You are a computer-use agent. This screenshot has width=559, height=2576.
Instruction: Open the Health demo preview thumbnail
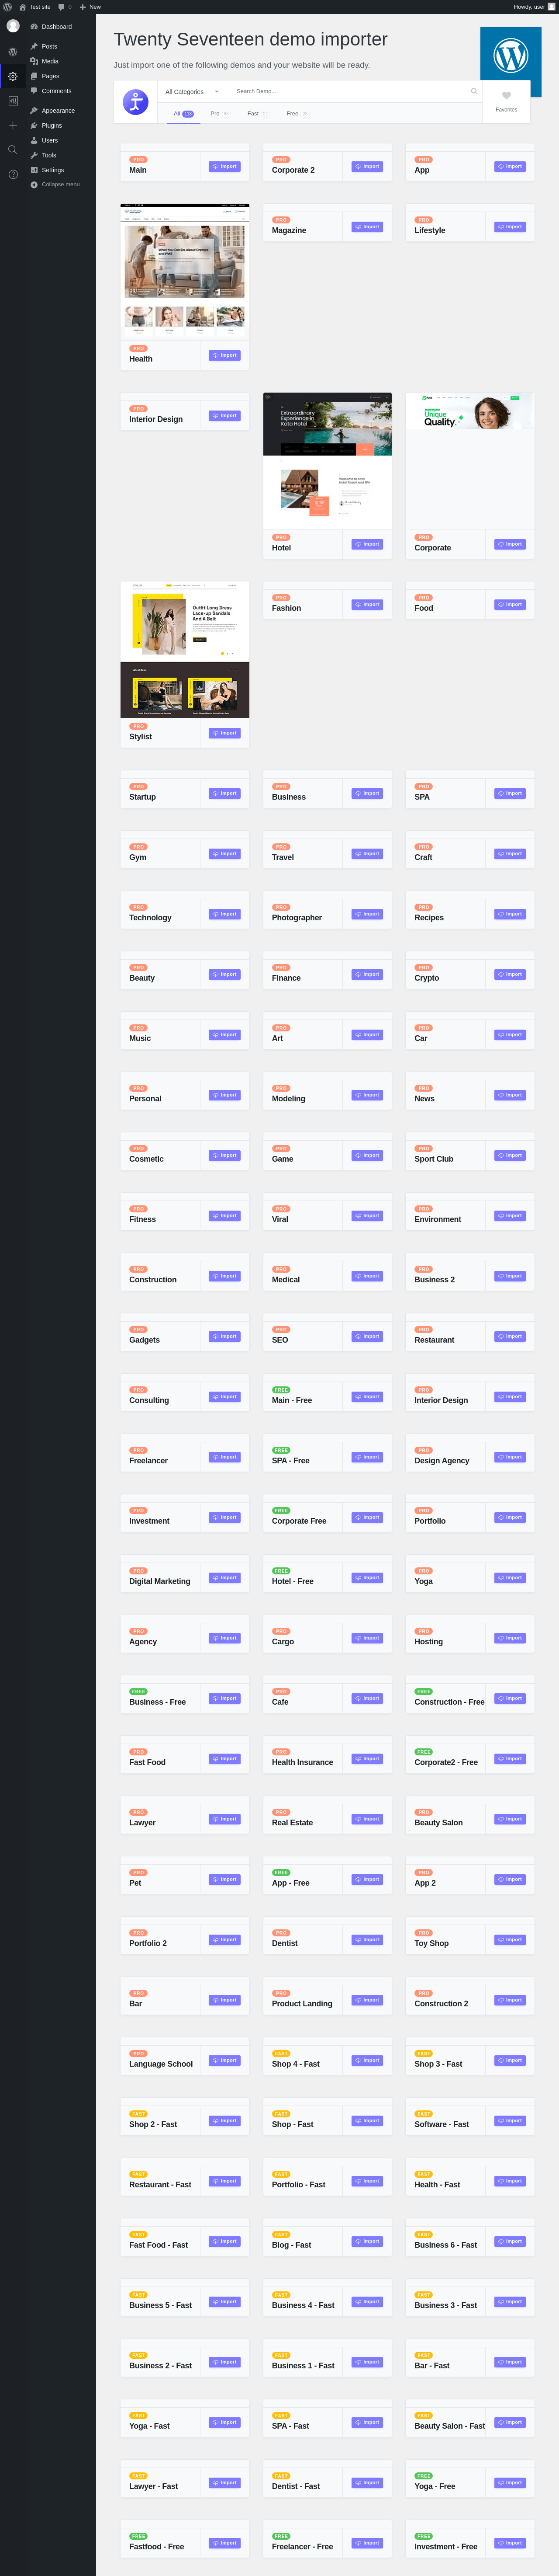coord(185,271)
